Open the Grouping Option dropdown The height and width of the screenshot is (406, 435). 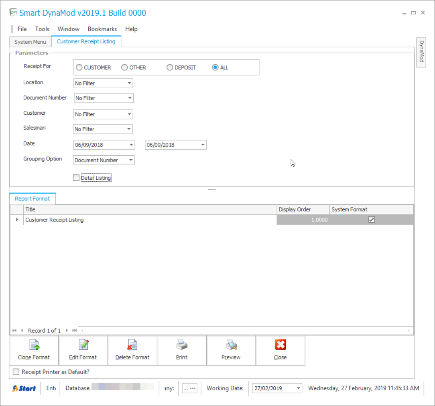(131, 160)
